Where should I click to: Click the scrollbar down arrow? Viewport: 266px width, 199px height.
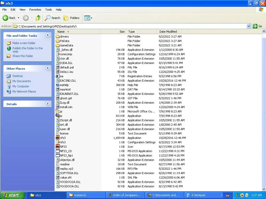click(264, 189)
